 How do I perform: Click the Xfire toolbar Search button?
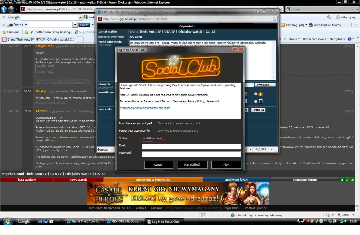point(84,25)
